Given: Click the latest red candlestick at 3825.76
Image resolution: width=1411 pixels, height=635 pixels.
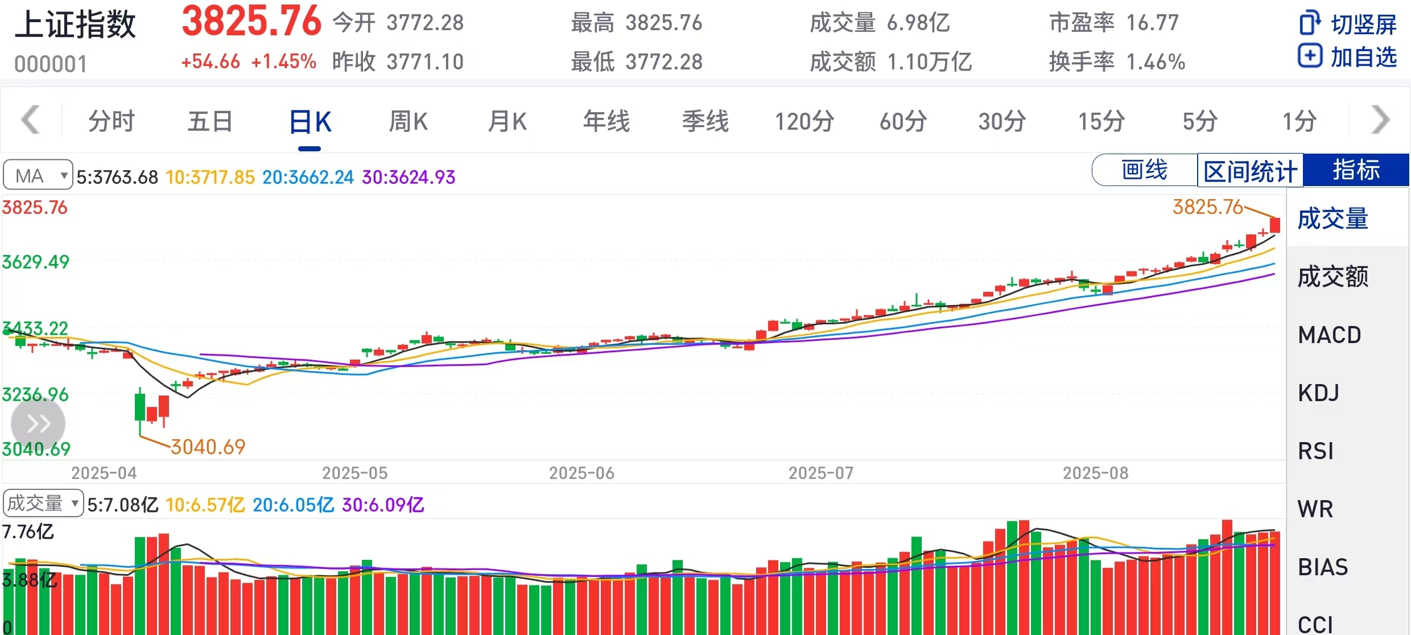Looking at the screenshot, I should click(1275, 225).
